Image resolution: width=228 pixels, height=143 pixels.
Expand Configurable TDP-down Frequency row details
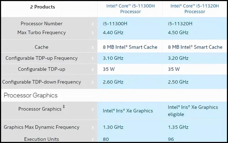click(x=93, y=82)
